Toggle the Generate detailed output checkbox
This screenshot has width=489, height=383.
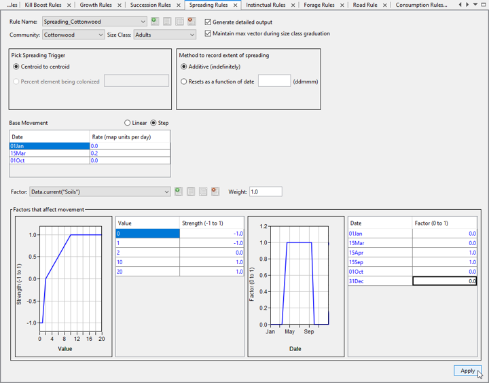pyautogui.click(x=208, y=22)
